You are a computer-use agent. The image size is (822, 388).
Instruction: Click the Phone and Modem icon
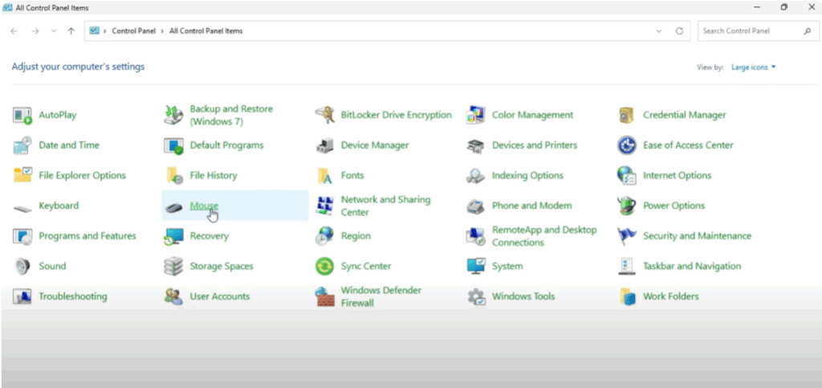(x=475, y=206)
